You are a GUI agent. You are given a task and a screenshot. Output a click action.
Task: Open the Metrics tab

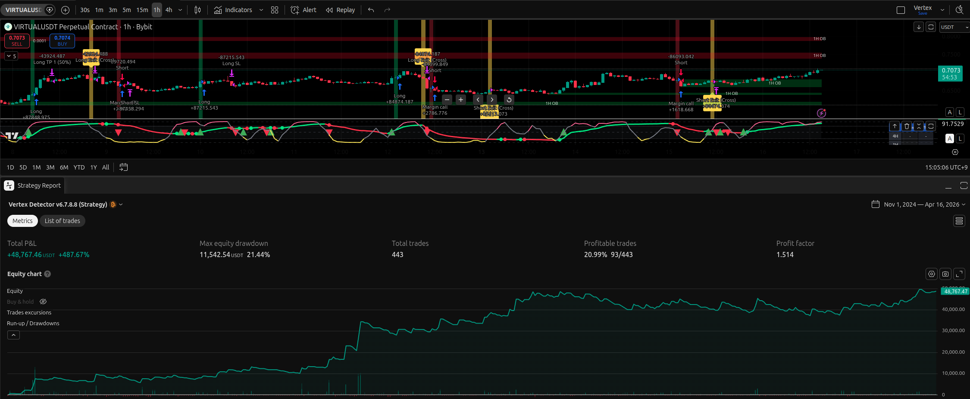(x=22, y=220)
